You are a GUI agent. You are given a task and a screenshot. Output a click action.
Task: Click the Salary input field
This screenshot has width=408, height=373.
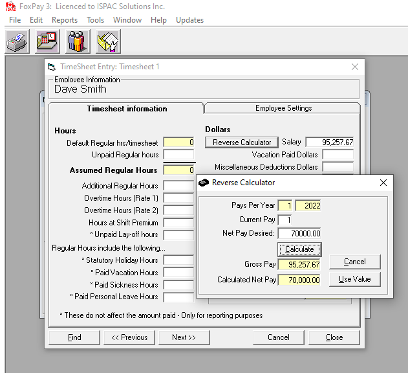[330, 142]
